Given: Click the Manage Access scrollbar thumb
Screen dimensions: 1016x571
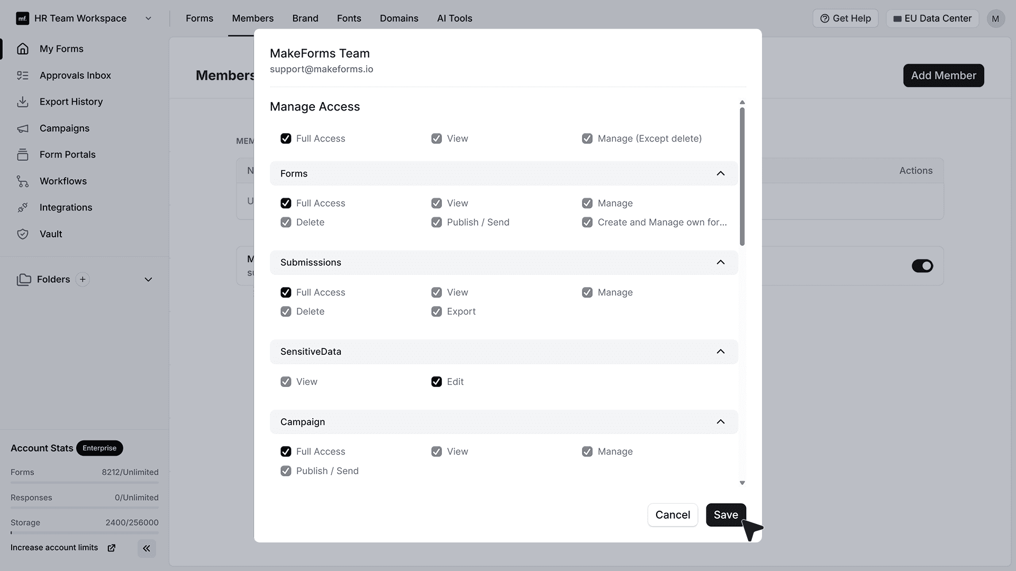Looking at the screenshot, I should click(x=742, y=177).
